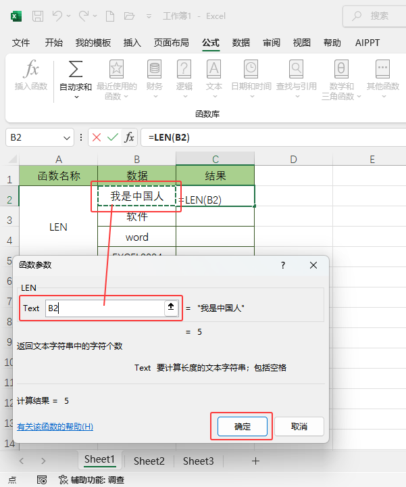The width and height of the screenshot is (406, 487).
Task: Click the Excel app logo icon
Action: click(x=16, y=16)
